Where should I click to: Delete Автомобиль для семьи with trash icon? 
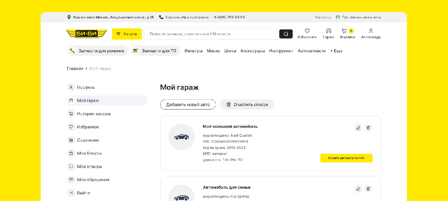tap(368, 189)
